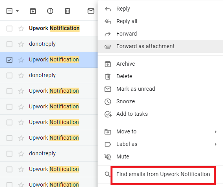
Task: Star the highlighted selected Upwork Notification email
Action: pos(21,60)
